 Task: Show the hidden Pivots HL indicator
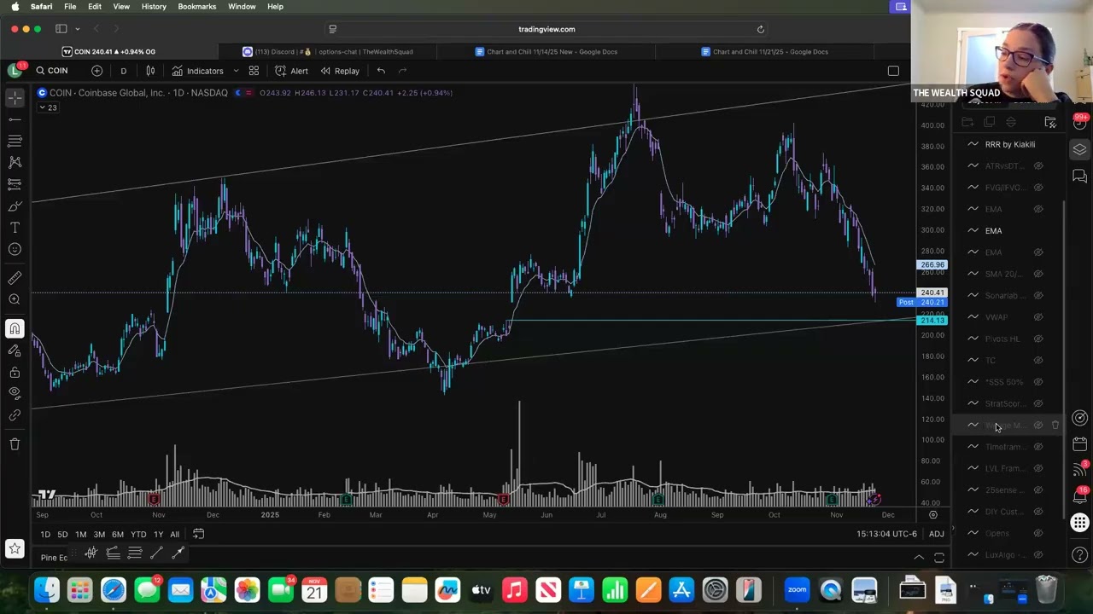pyautogui.click(x=1038, y=339)
